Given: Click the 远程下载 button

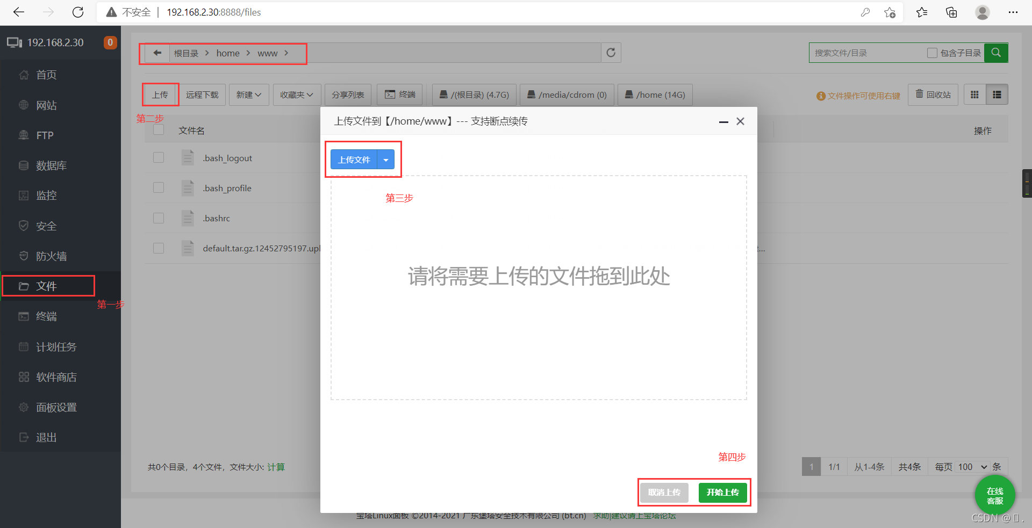Looking at the screenshot, I should click(x=203, y=95).
